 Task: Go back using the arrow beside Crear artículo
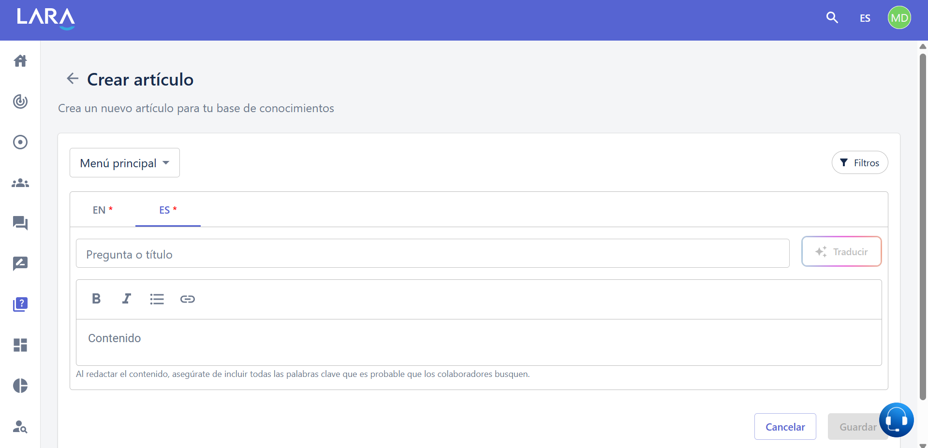point(73,78)
